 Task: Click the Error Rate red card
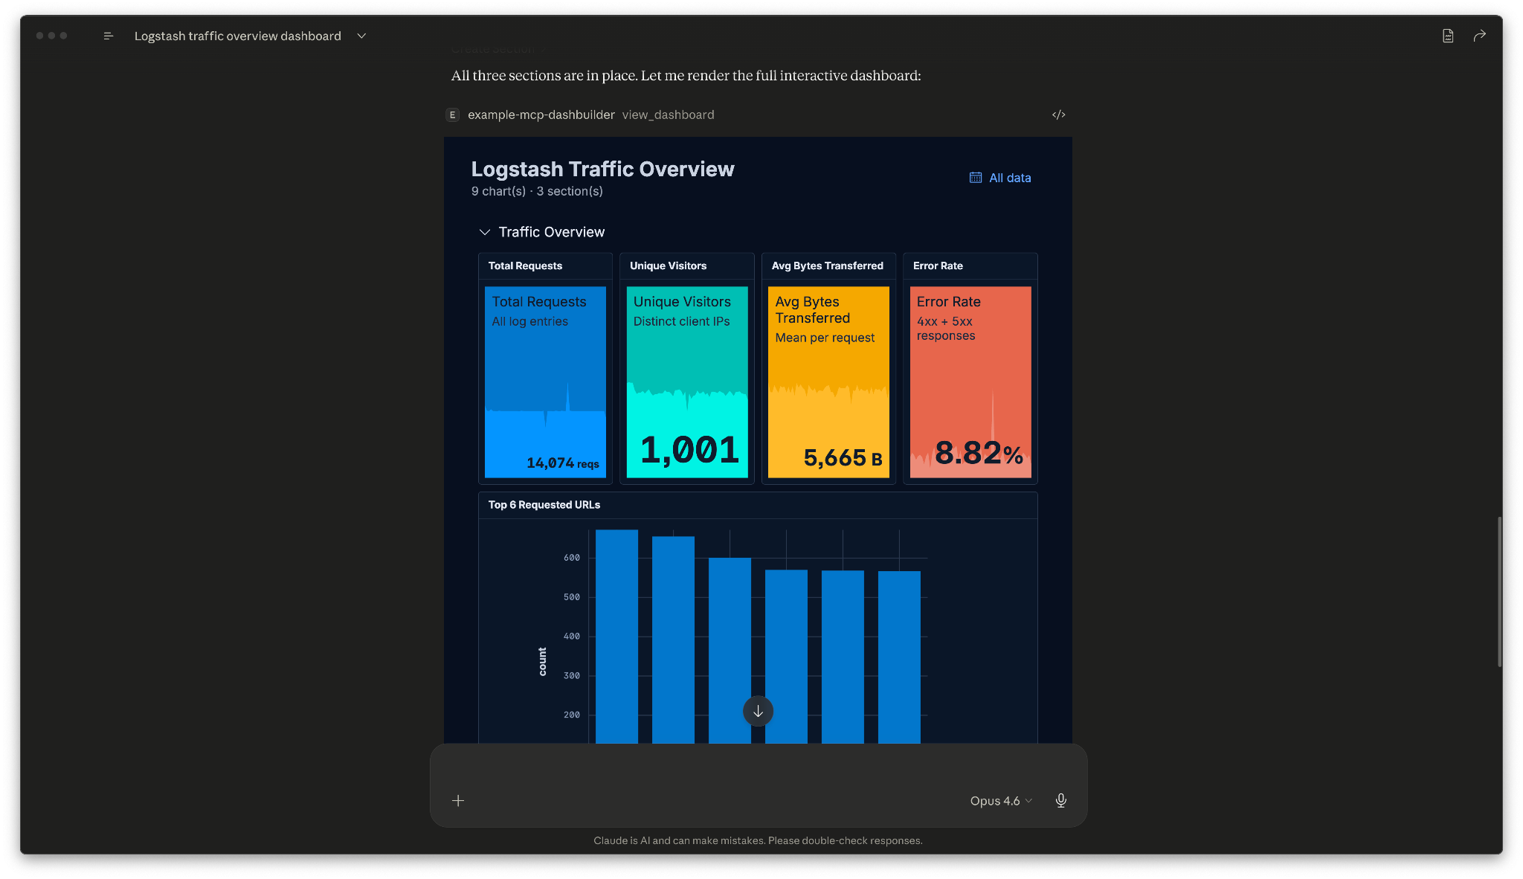tap(970, 381)
